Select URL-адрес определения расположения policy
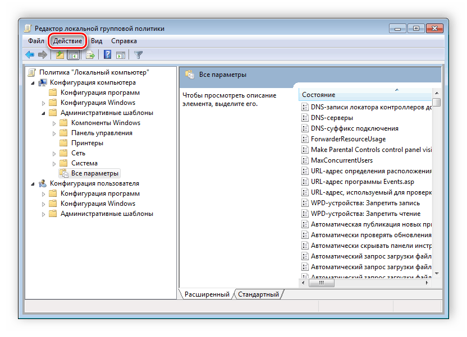Screen dimensions: 467x337 [x=371, y=171]
